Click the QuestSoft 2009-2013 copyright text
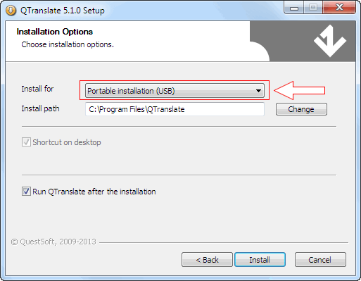Viewport: 361px width, 281px height. [53, 242]
